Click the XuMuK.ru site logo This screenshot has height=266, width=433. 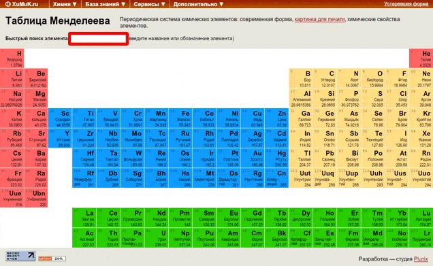(22, 4)
